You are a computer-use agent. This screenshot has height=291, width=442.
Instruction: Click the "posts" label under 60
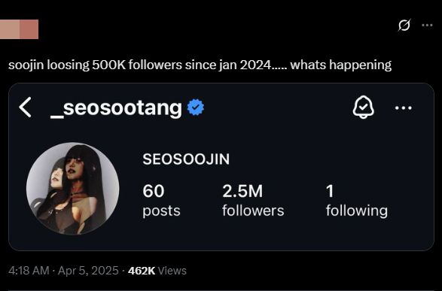[x=161, y=211]
